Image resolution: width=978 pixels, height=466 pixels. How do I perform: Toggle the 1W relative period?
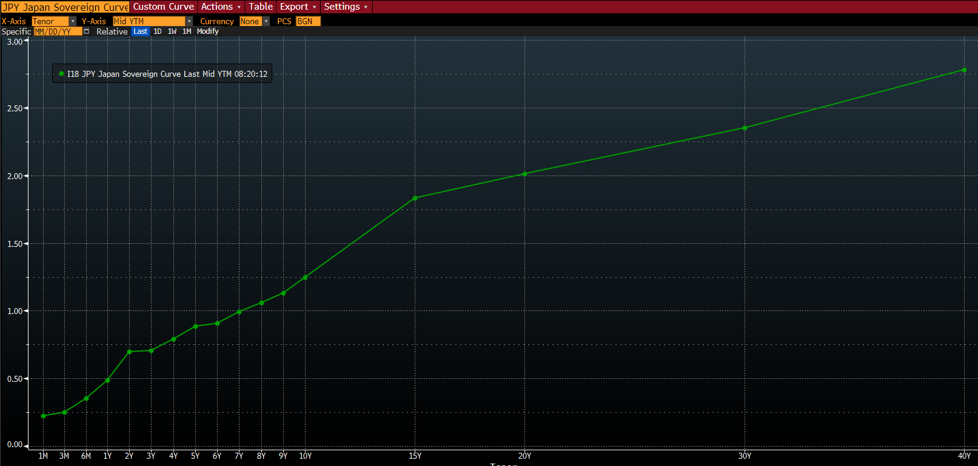[172, 31]
